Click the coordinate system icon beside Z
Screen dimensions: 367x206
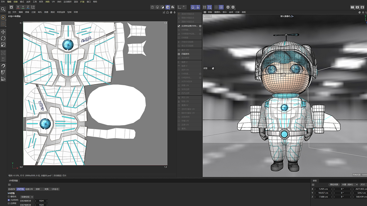33,7
